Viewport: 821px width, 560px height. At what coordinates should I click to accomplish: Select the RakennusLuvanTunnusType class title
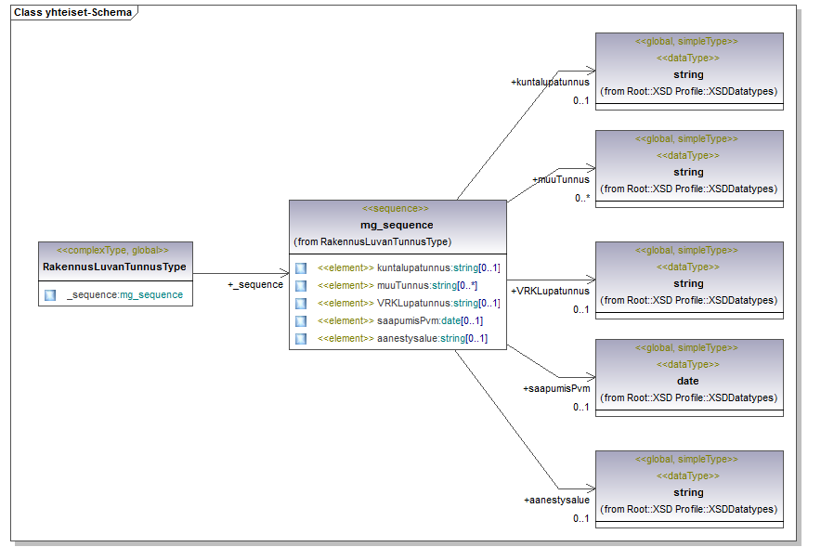tap(115, 267)
